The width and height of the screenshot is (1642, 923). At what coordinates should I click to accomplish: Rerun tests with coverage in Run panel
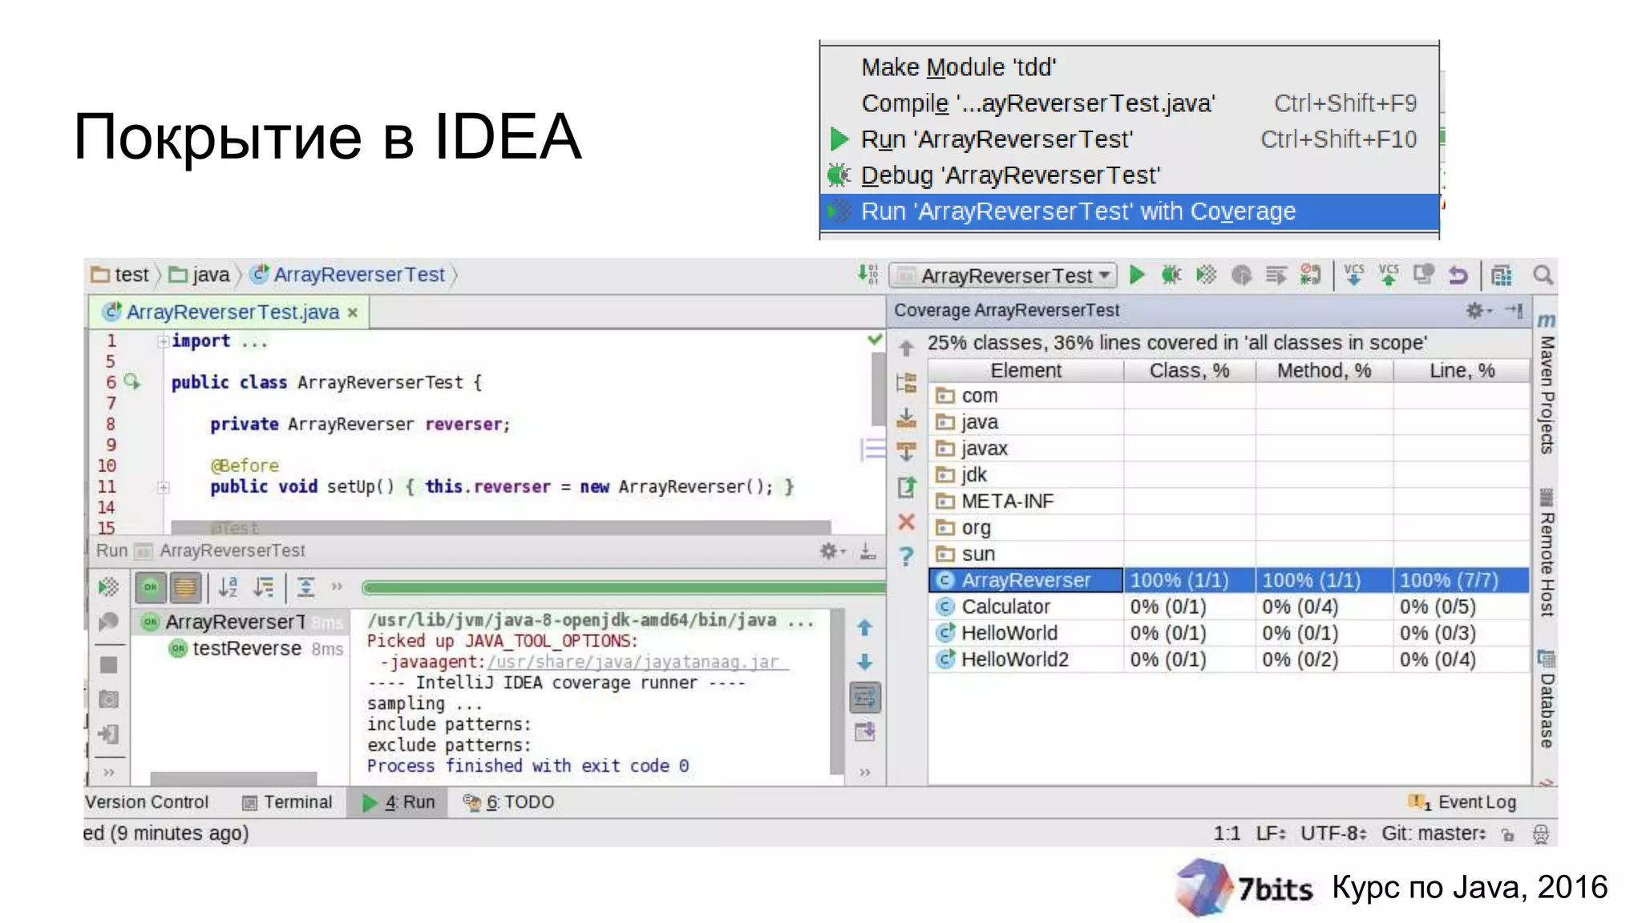coord(108,587)
